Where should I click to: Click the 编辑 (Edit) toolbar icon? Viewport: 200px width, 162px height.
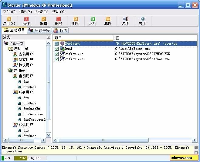click(43, 21)
